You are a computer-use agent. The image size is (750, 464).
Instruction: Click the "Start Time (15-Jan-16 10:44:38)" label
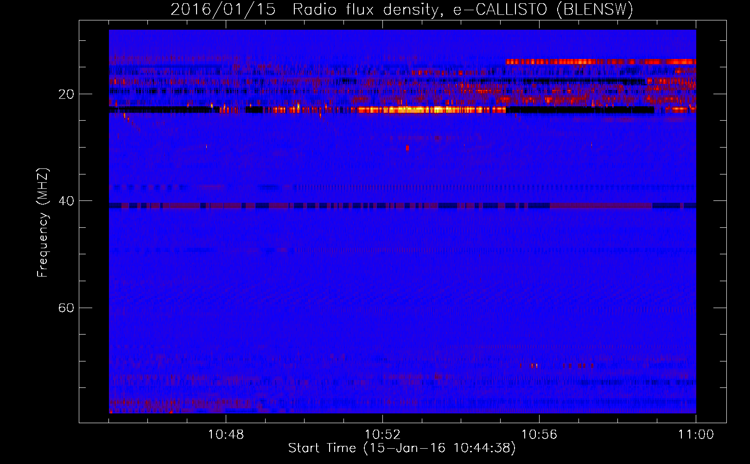[402, 448]
